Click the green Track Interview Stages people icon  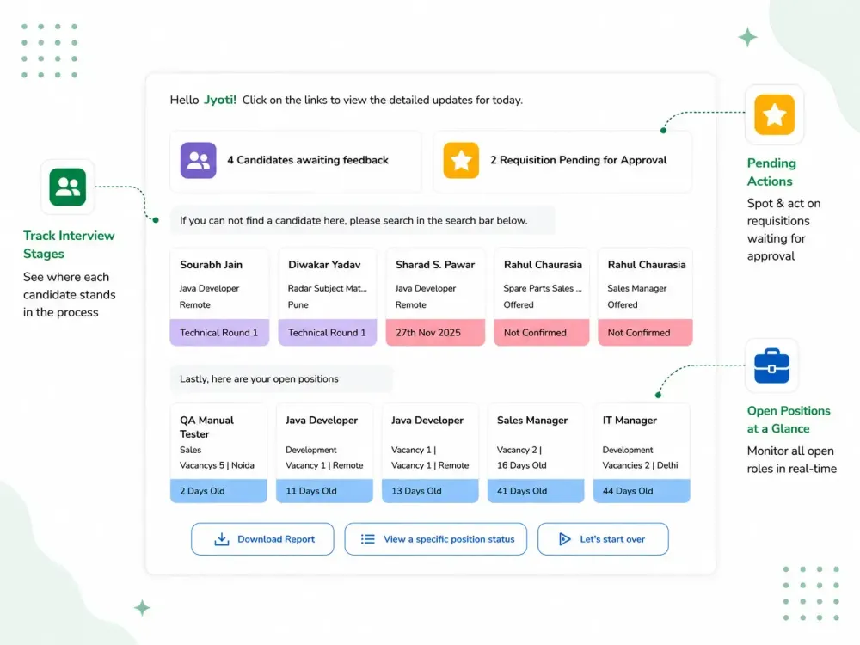67,187
